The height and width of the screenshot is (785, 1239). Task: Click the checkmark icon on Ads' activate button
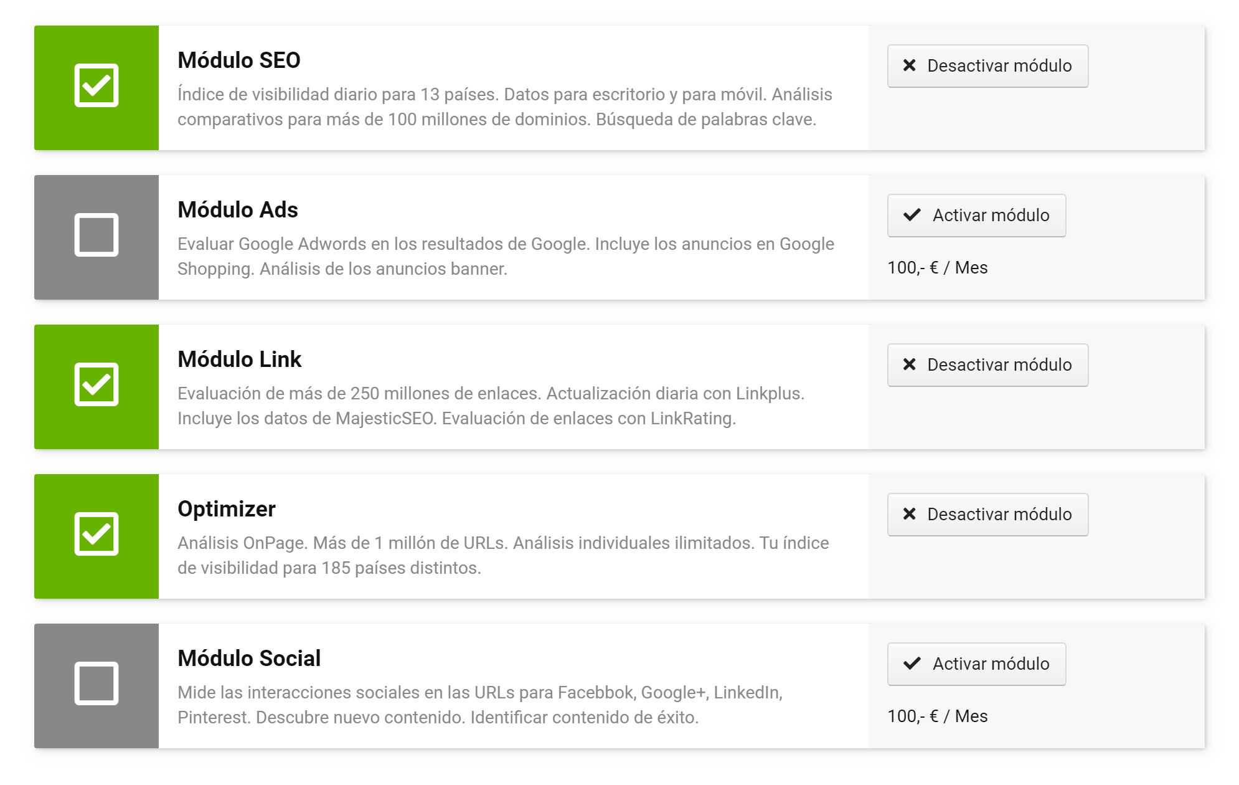[912, 215]
